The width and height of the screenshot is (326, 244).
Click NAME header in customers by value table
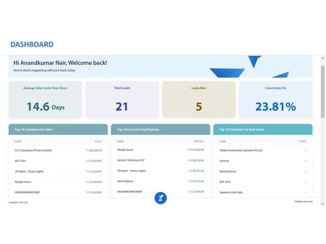pos(18,141)
